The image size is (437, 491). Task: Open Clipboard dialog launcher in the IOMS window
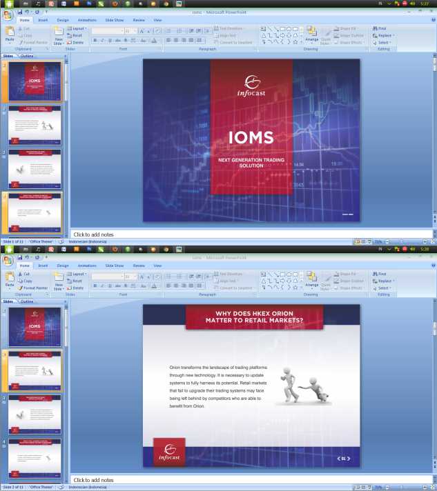coord(47,49)
